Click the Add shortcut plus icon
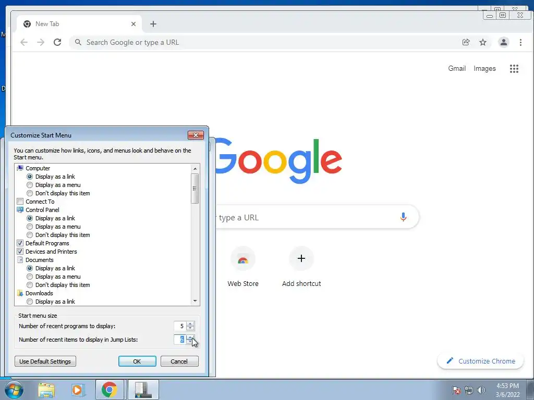Image resolution: width=534 pixels, height=400 pixels. pos(301,258)
